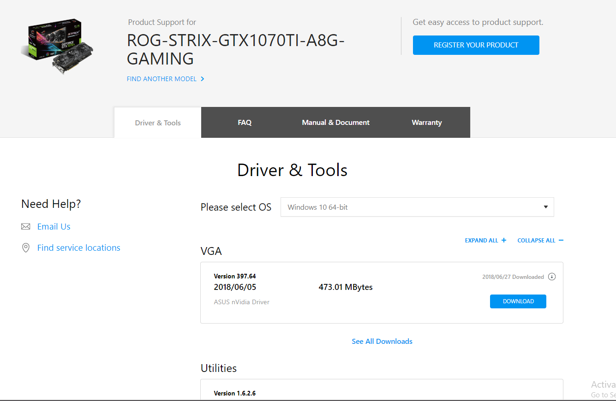Click the Utilities section heading
Screen dimensions: 616x401
coord(219,368)
